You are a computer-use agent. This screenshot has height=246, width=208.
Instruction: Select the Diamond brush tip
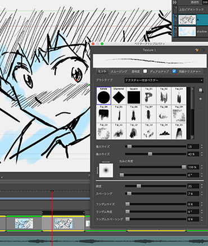tap(119, 95)
